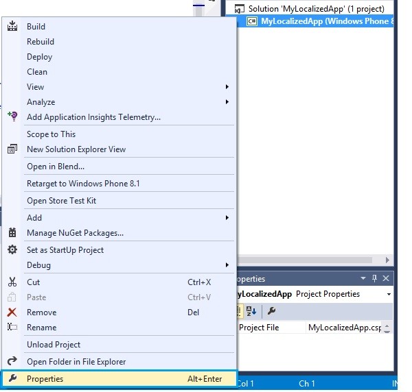Click Col 1 in the status bar
The height and width of the screenshot is (392, 412).
[x=245, y=383]
